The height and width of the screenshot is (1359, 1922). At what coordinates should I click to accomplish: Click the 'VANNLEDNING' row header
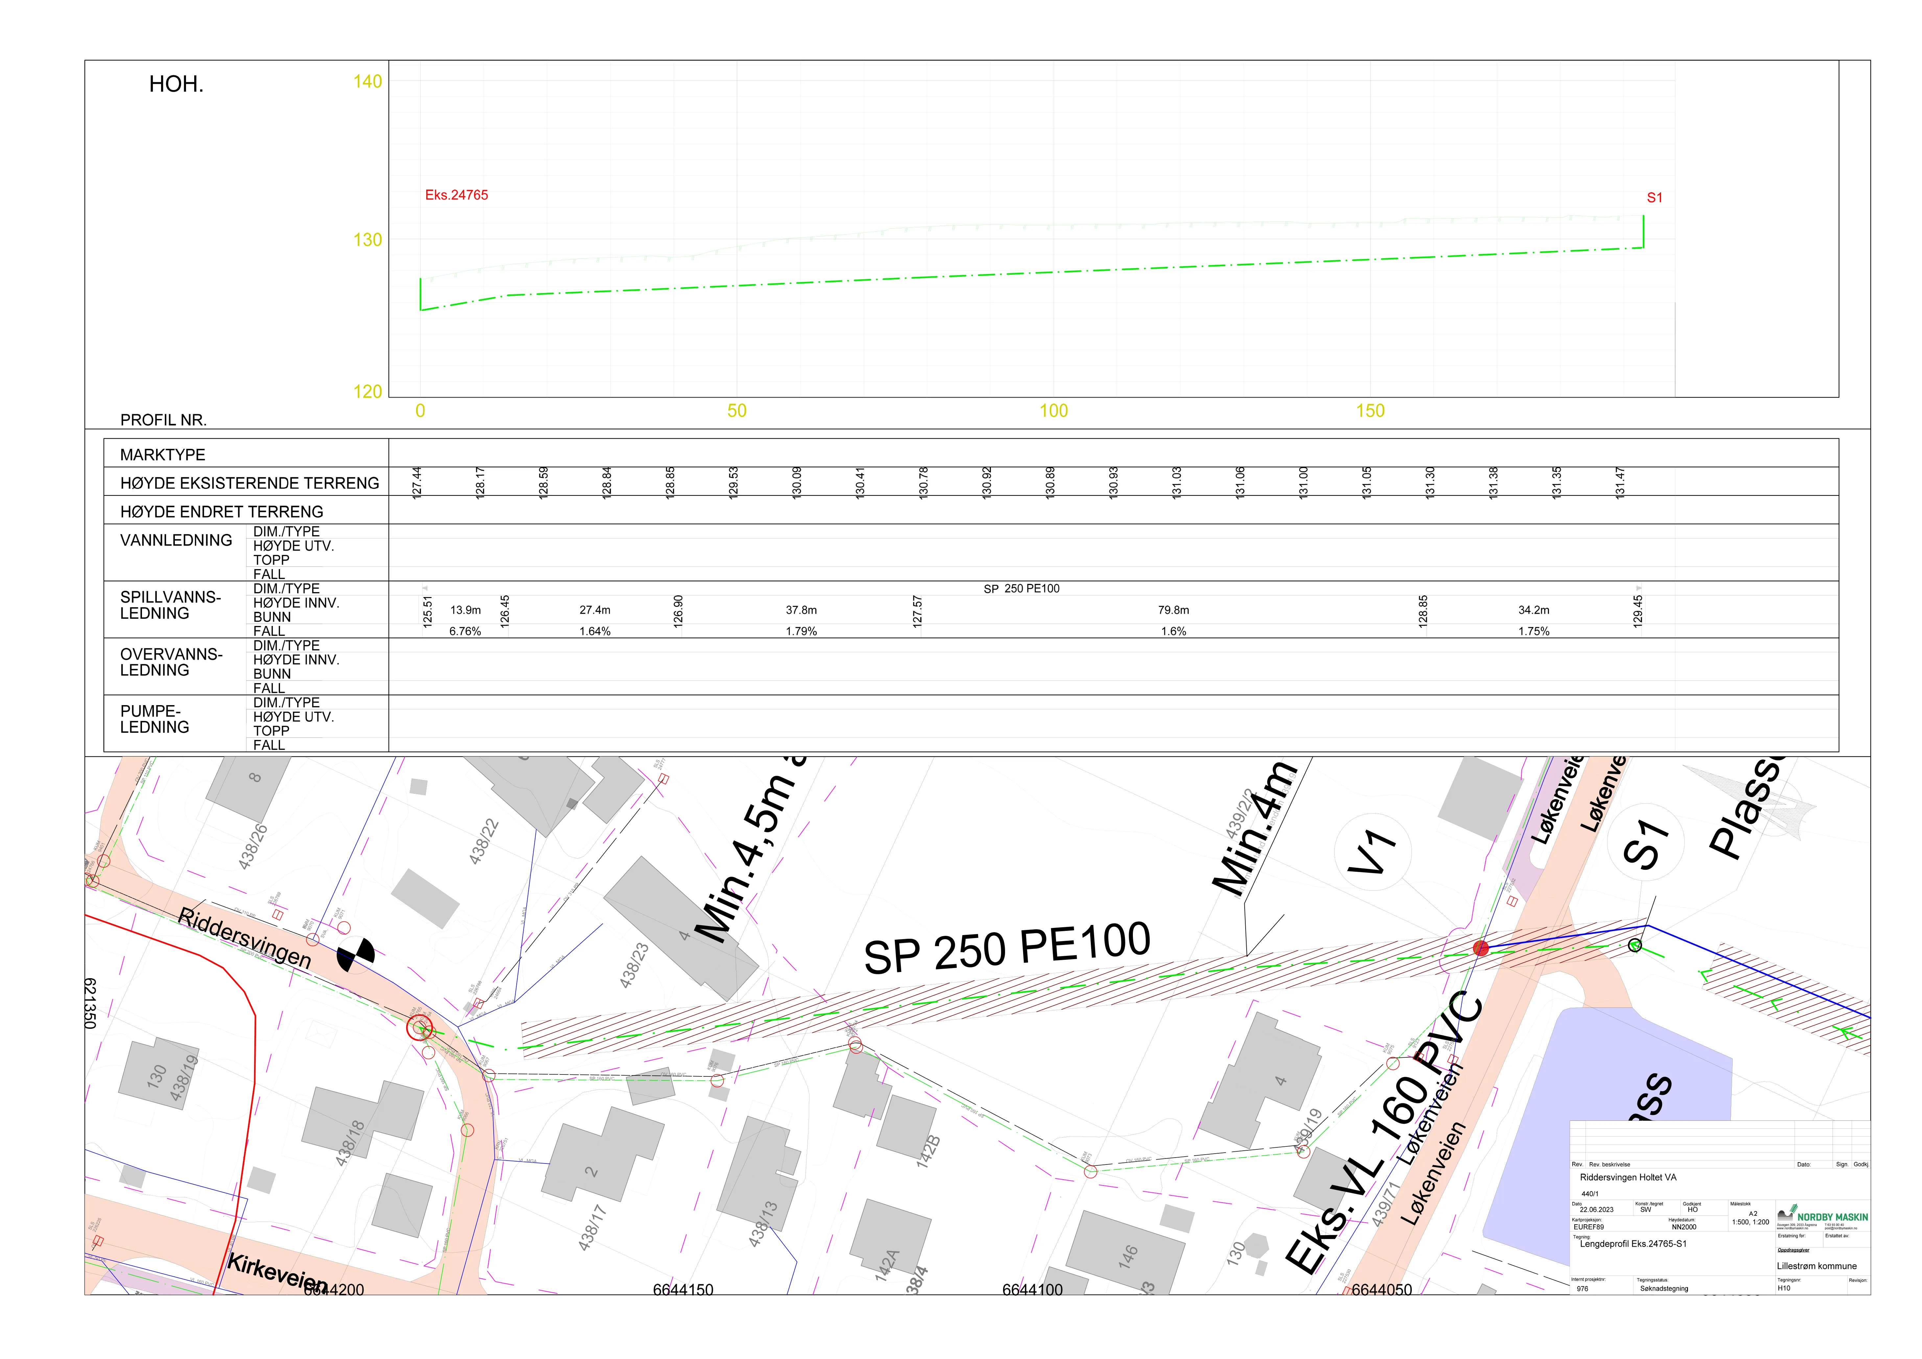[176, 541]
